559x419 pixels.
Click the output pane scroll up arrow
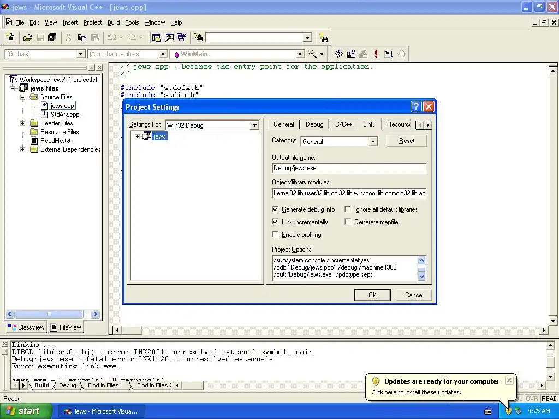coord(550,345)
